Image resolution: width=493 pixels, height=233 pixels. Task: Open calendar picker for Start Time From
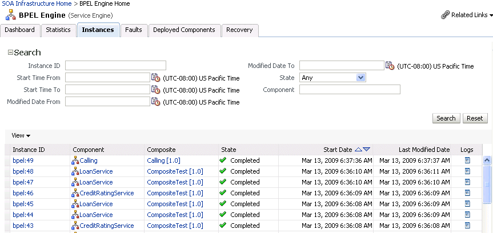click(x=155, y=78)
